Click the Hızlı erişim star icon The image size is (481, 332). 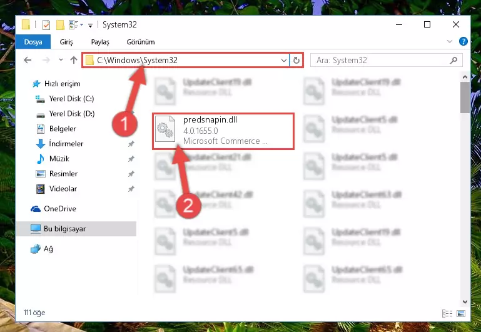(36, 84)
